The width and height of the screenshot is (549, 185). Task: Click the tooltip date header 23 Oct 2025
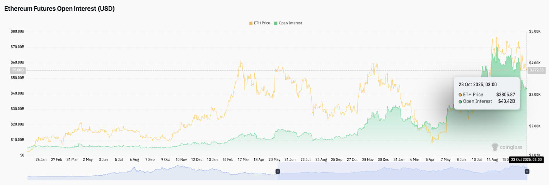(477, 84)
